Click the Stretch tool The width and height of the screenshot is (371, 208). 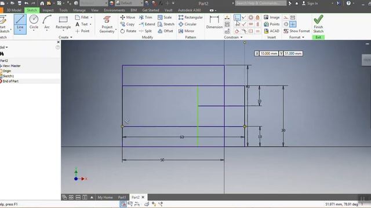pos(166,24)
